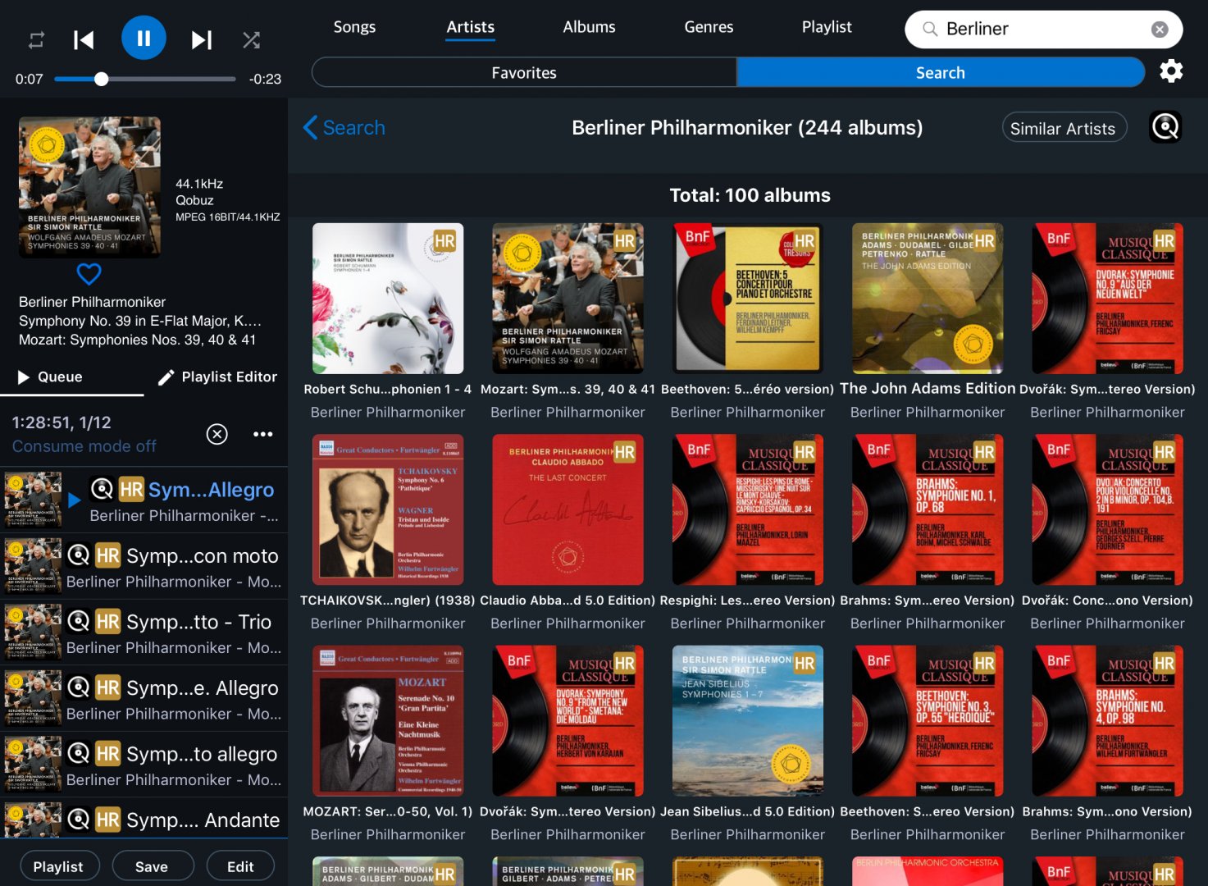This screenshot has height=886, width=1208.
Task: Play queue track Sym...Allegro
Action: pos(144,500)
